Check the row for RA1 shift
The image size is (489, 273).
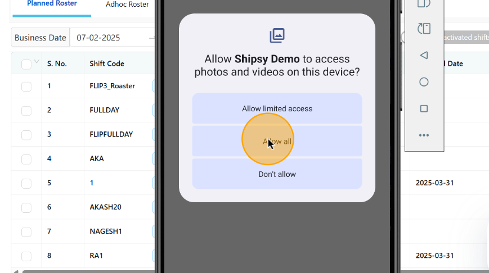pos(26,256)
